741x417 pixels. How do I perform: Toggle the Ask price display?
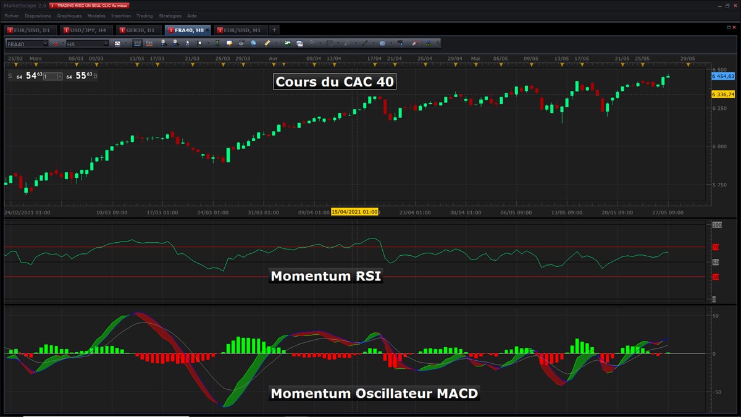coord(149,43)
